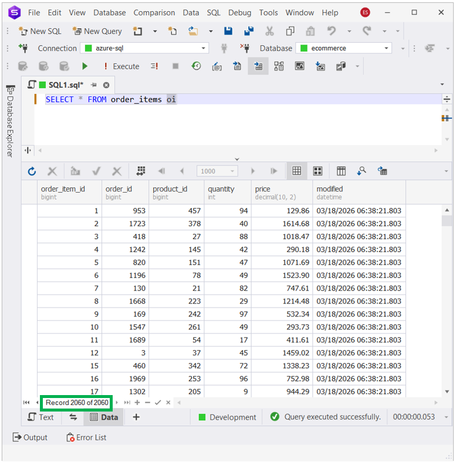Close the SQL1.sql tab
This screenshot has width=456, height=462.
tap(106, 85)
